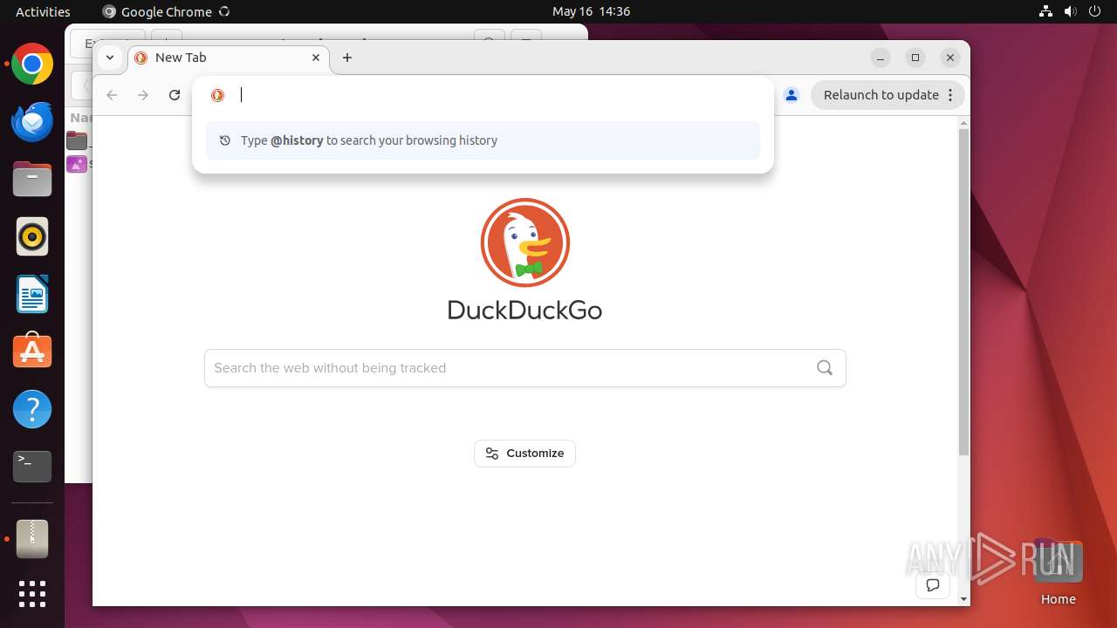Viewport: 1117px width, 628px height.
Task: Select the image file in background archive window
Action: 78,163
